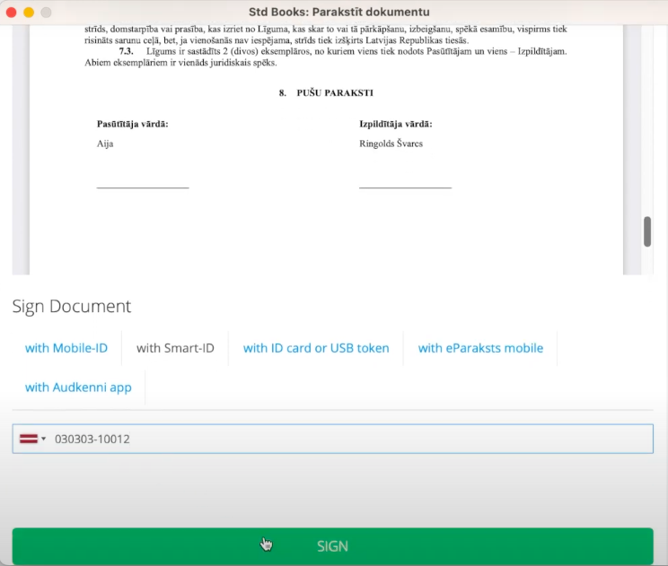Click the Sign Document heading
Image resolution: width=668 pixels, height=566 pixels.
(x=72, y=307)
